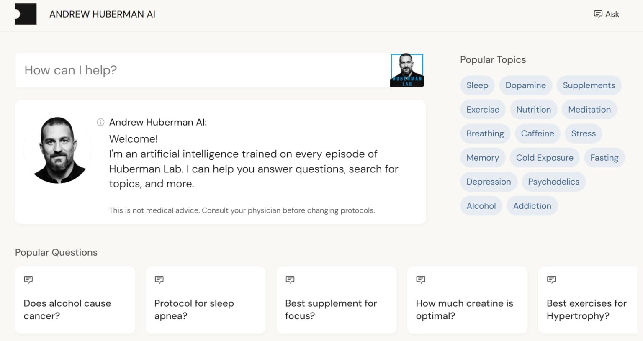The width and height of the screenshot is (643, 341).
Task: Click the chat icon on the focus supplement card
Action: click(290, 279)
